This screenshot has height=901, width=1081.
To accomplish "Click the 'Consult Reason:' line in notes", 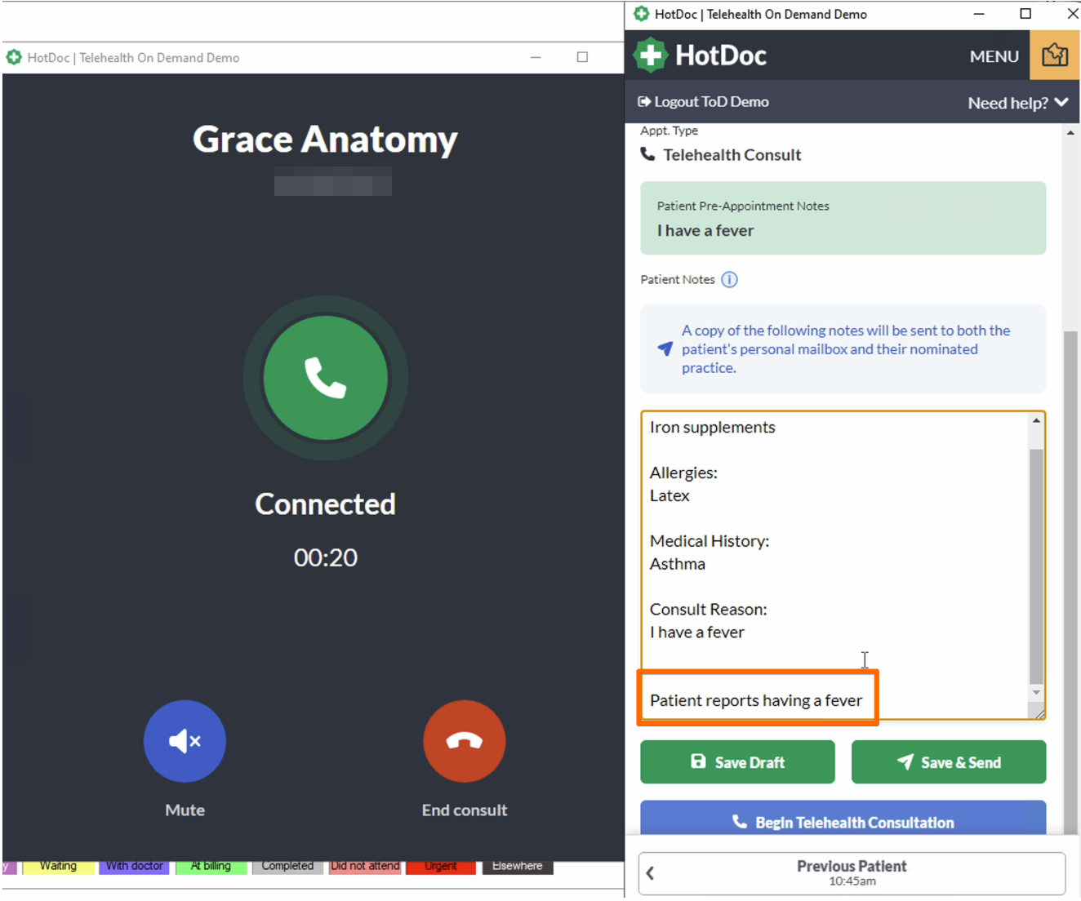I will point(709,610).
